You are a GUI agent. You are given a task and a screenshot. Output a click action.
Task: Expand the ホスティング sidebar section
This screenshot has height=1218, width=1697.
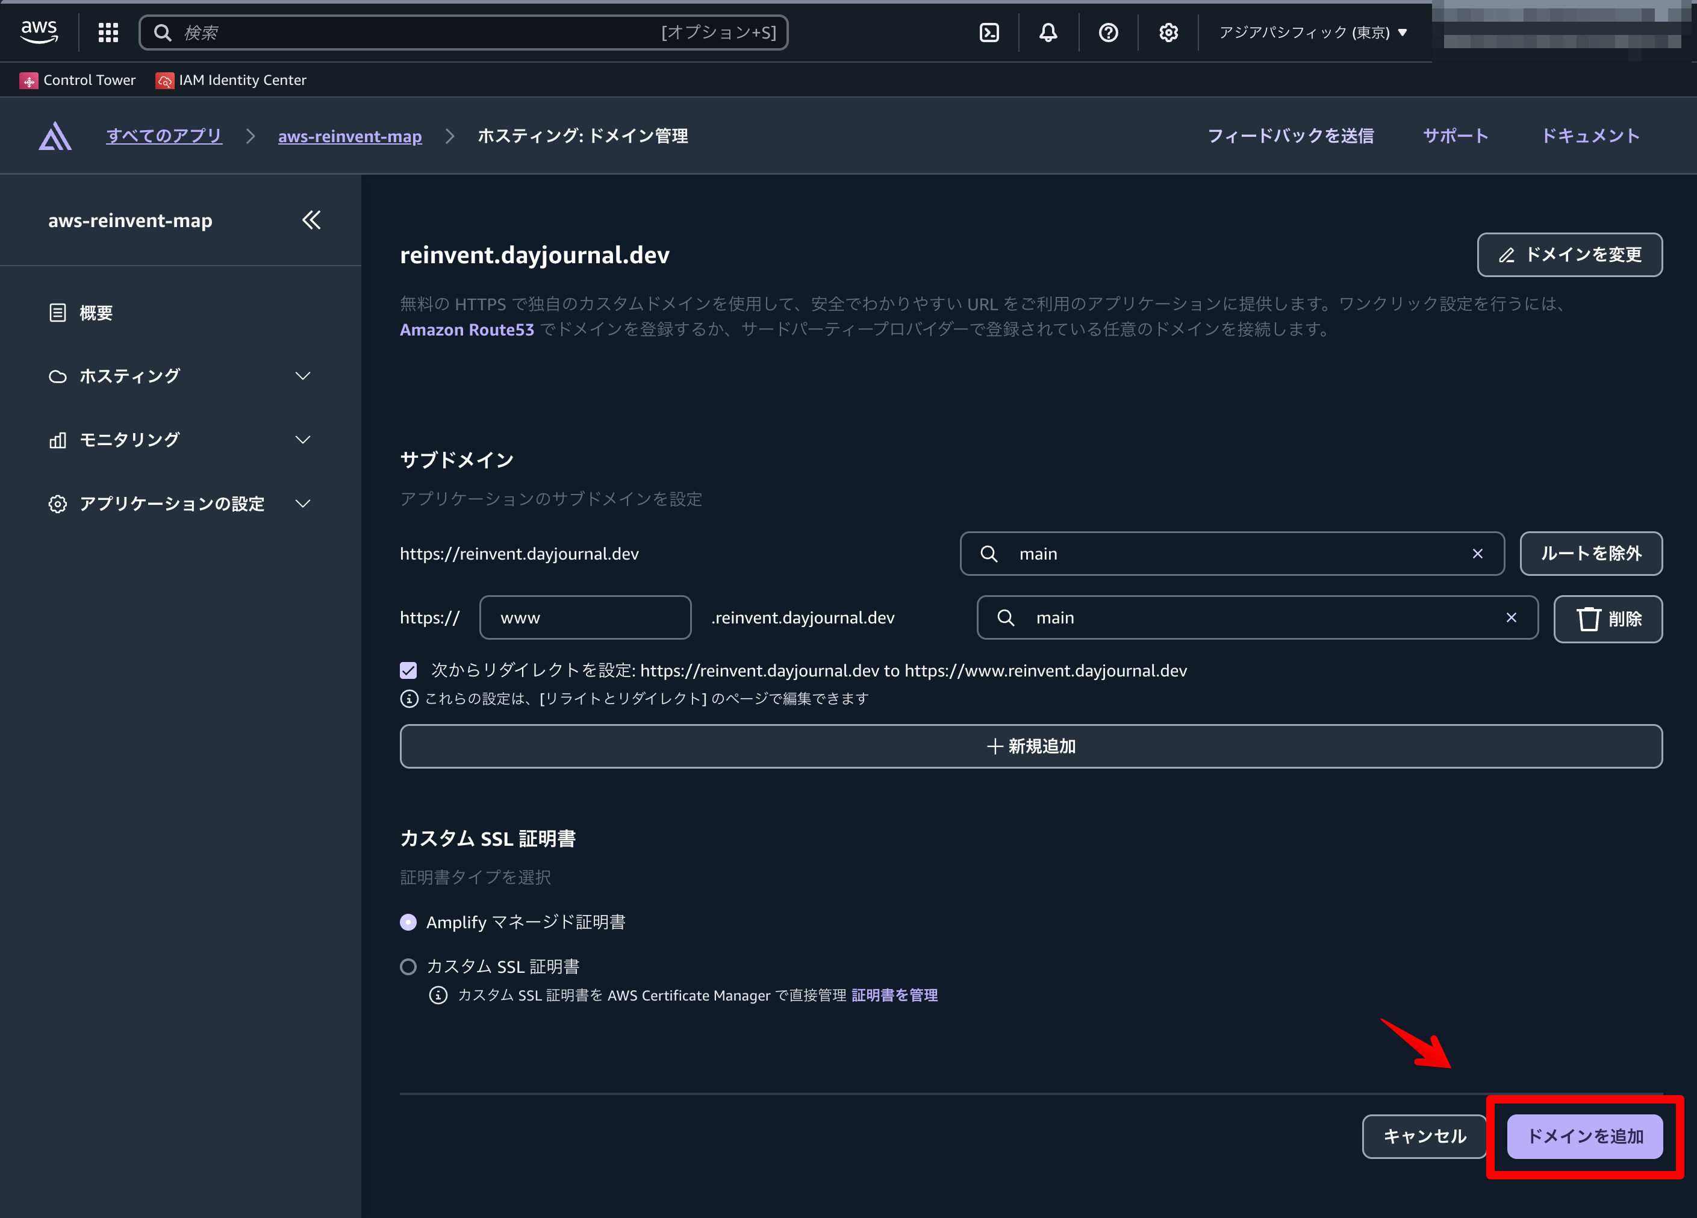[x=179, y=376]
